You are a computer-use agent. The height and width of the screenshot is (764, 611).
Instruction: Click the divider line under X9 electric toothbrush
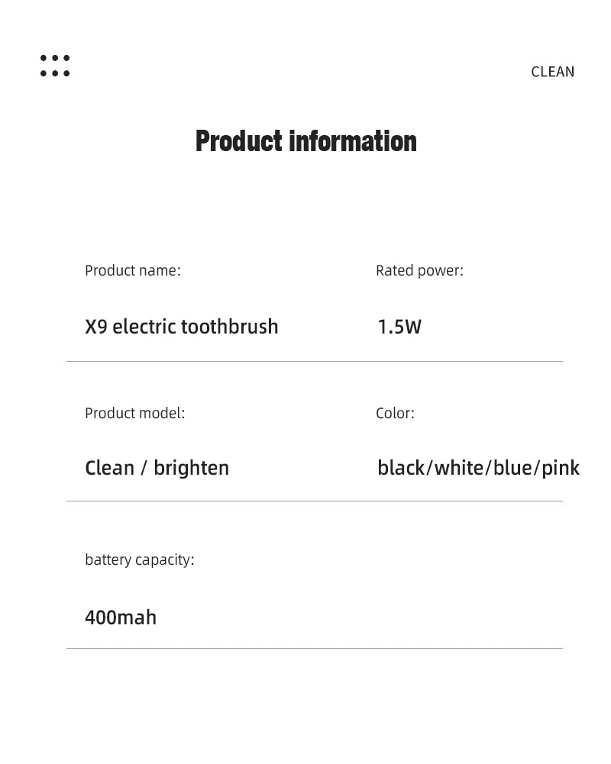315,362
